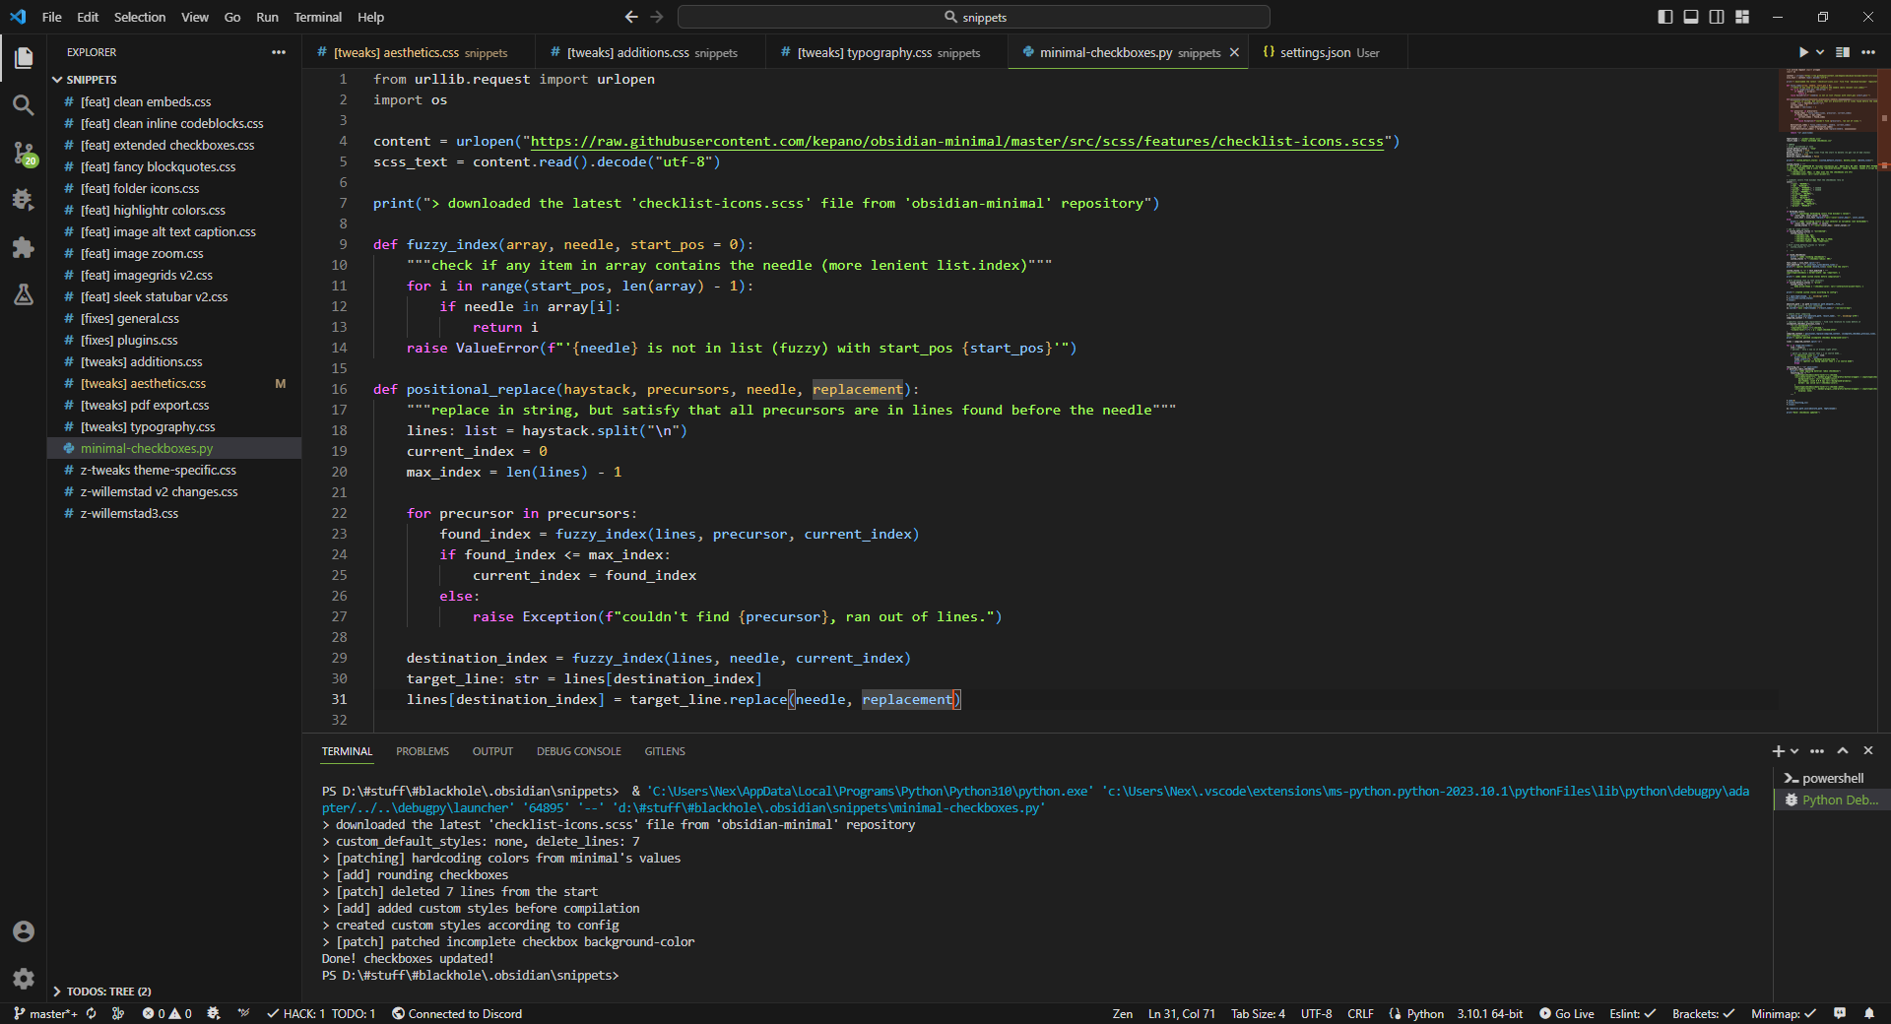This screenshot has width=1891, height=1024.
Task: Go back with the navigation arrow
Action: 631,17
